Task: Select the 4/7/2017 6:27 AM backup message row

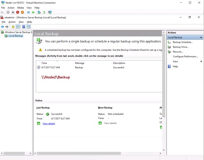Action: point(99,67)
